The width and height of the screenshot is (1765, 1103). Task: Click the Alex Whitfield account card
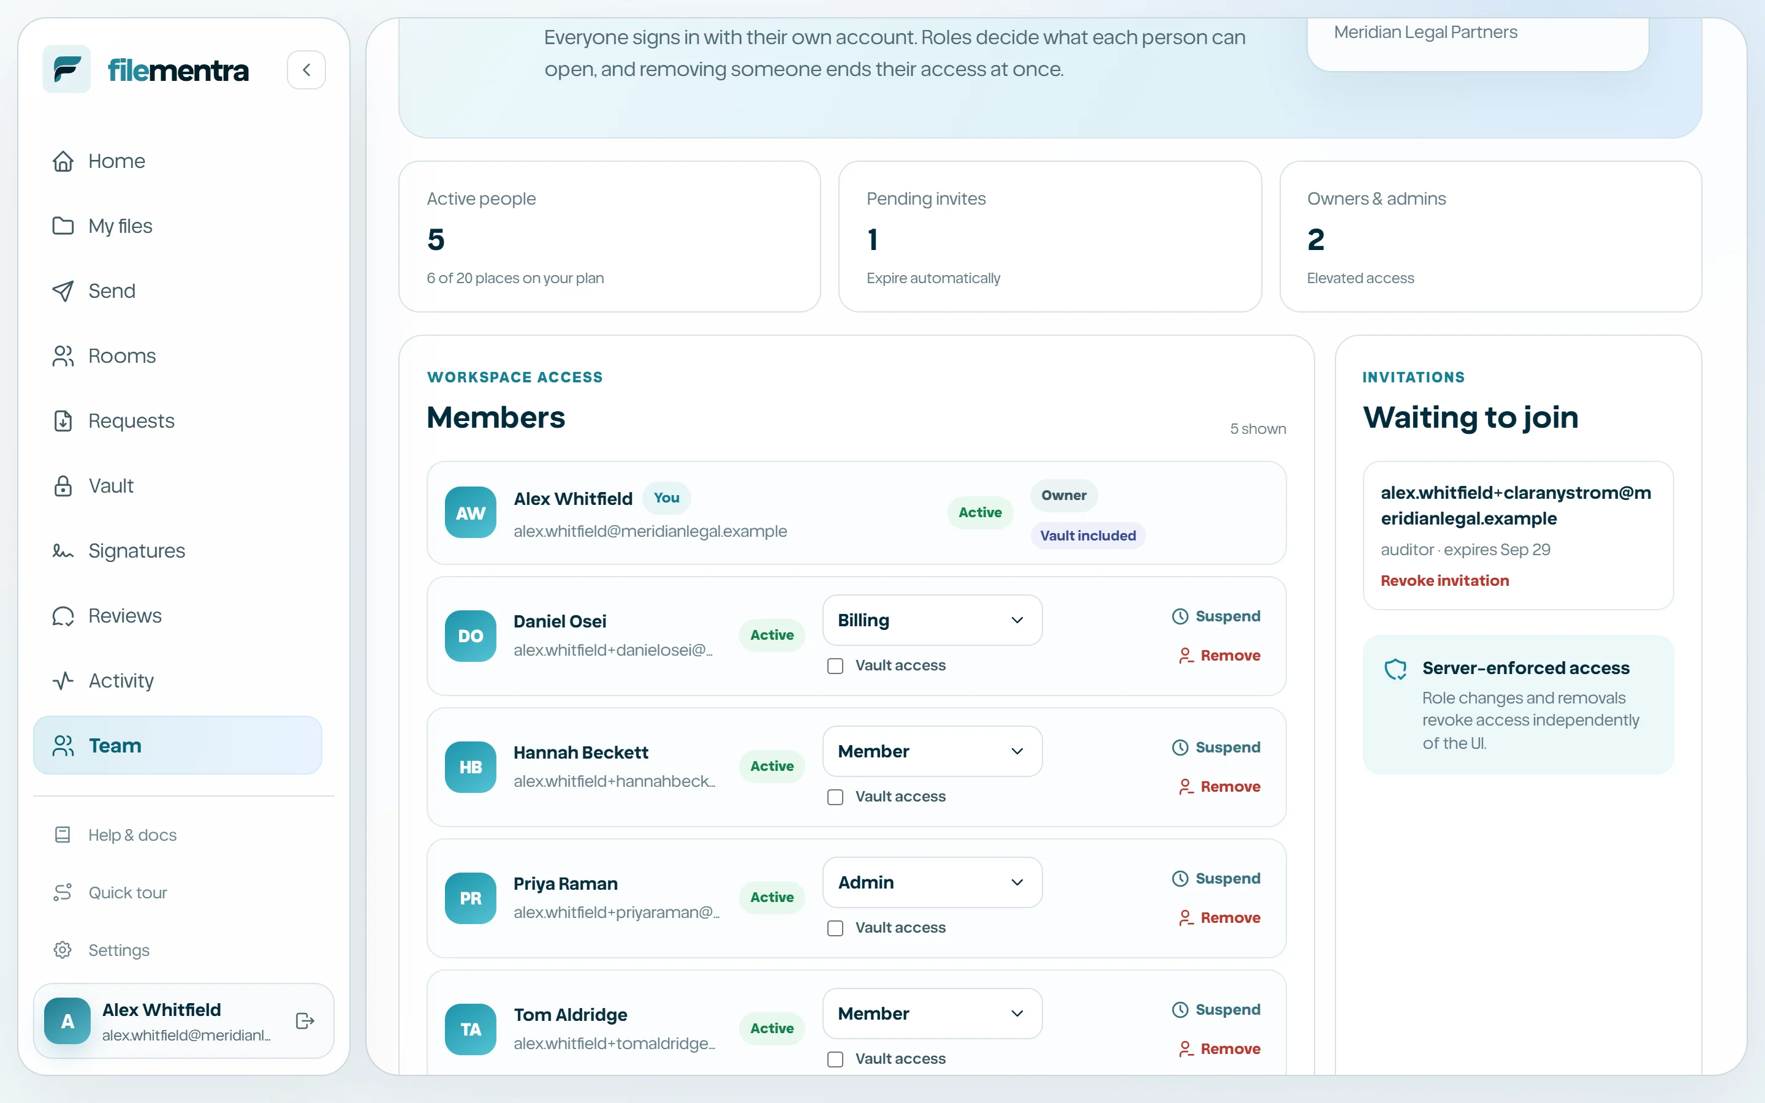[x=183, y=1020]
